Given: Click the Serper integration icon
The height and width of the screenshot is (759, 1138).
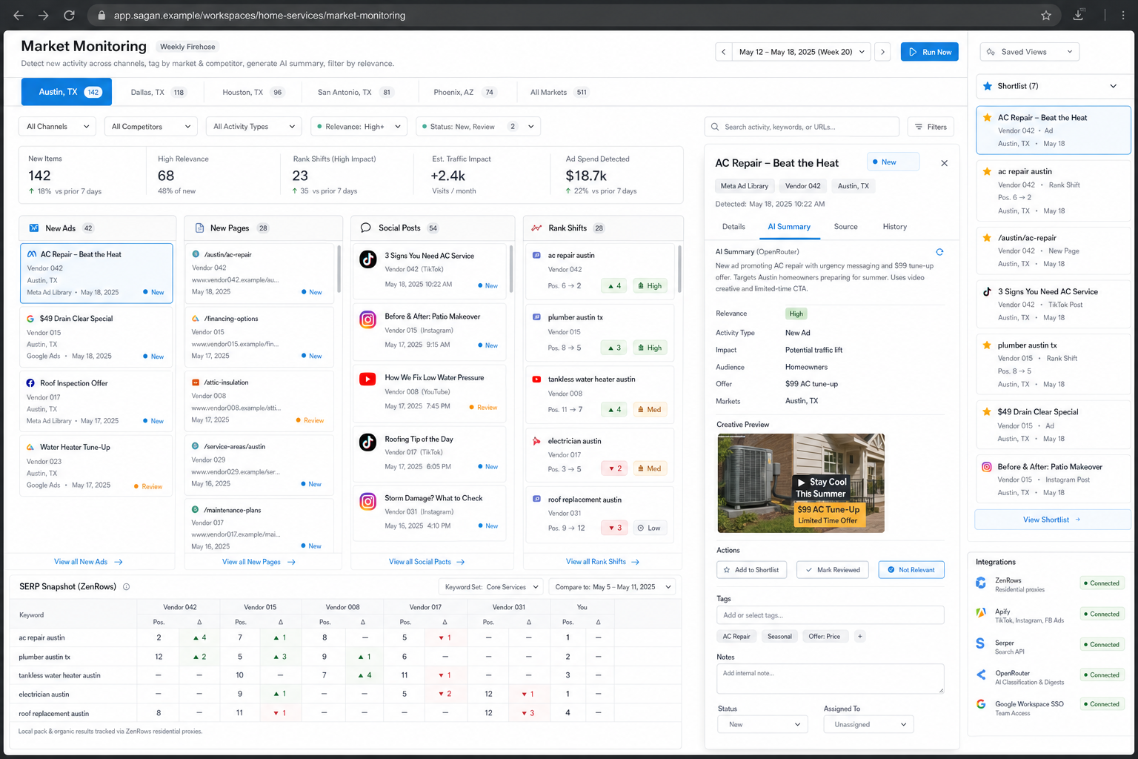Looking at the screenshot, I should 980,643.
